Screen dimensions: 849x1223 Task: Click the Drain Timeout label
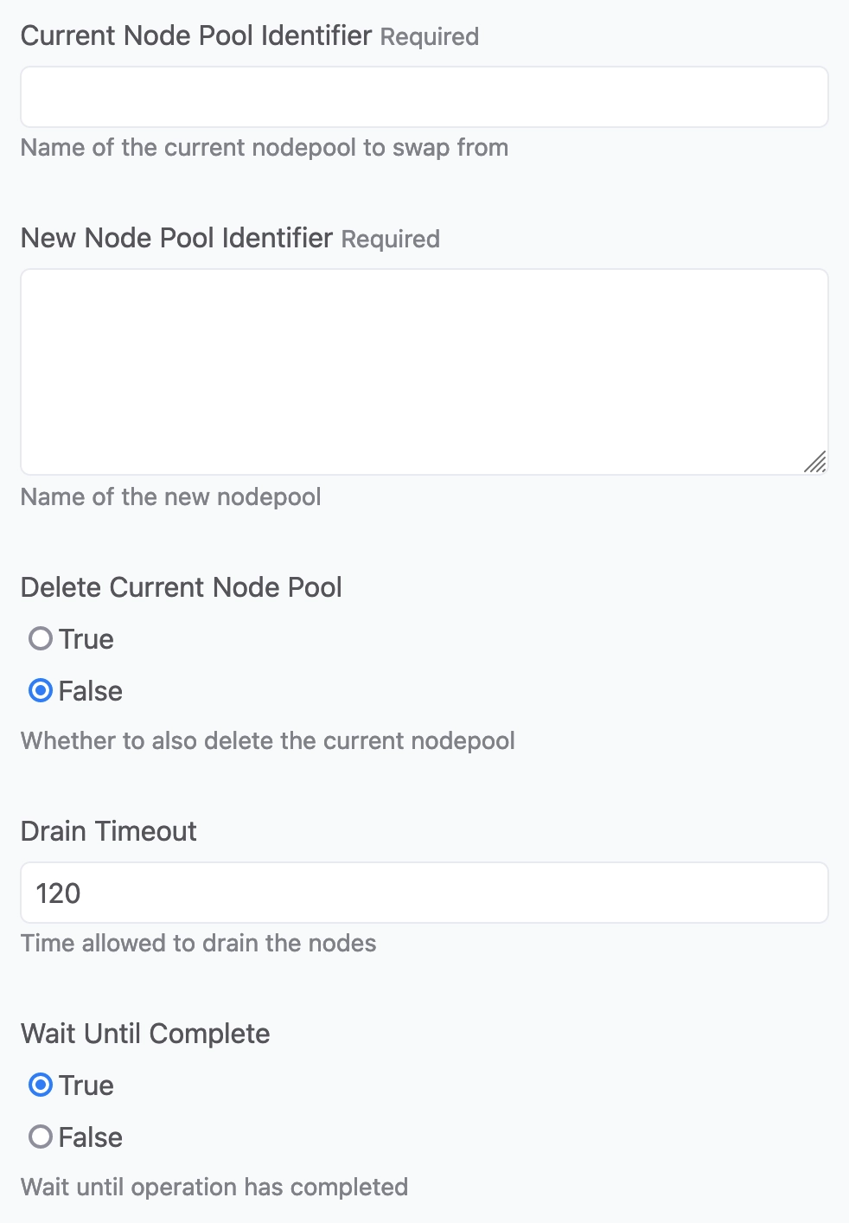click(x=109, y=831)
